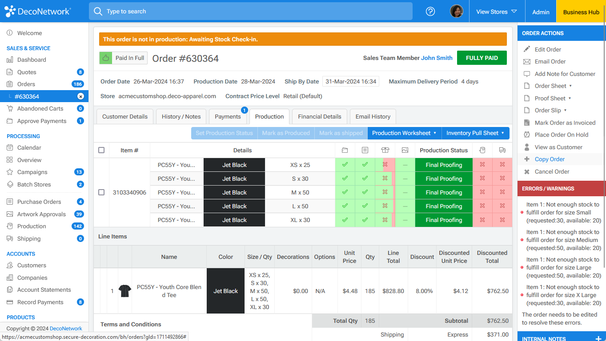
Task: Click the FULLY PAID button
Action: (482, 58)
